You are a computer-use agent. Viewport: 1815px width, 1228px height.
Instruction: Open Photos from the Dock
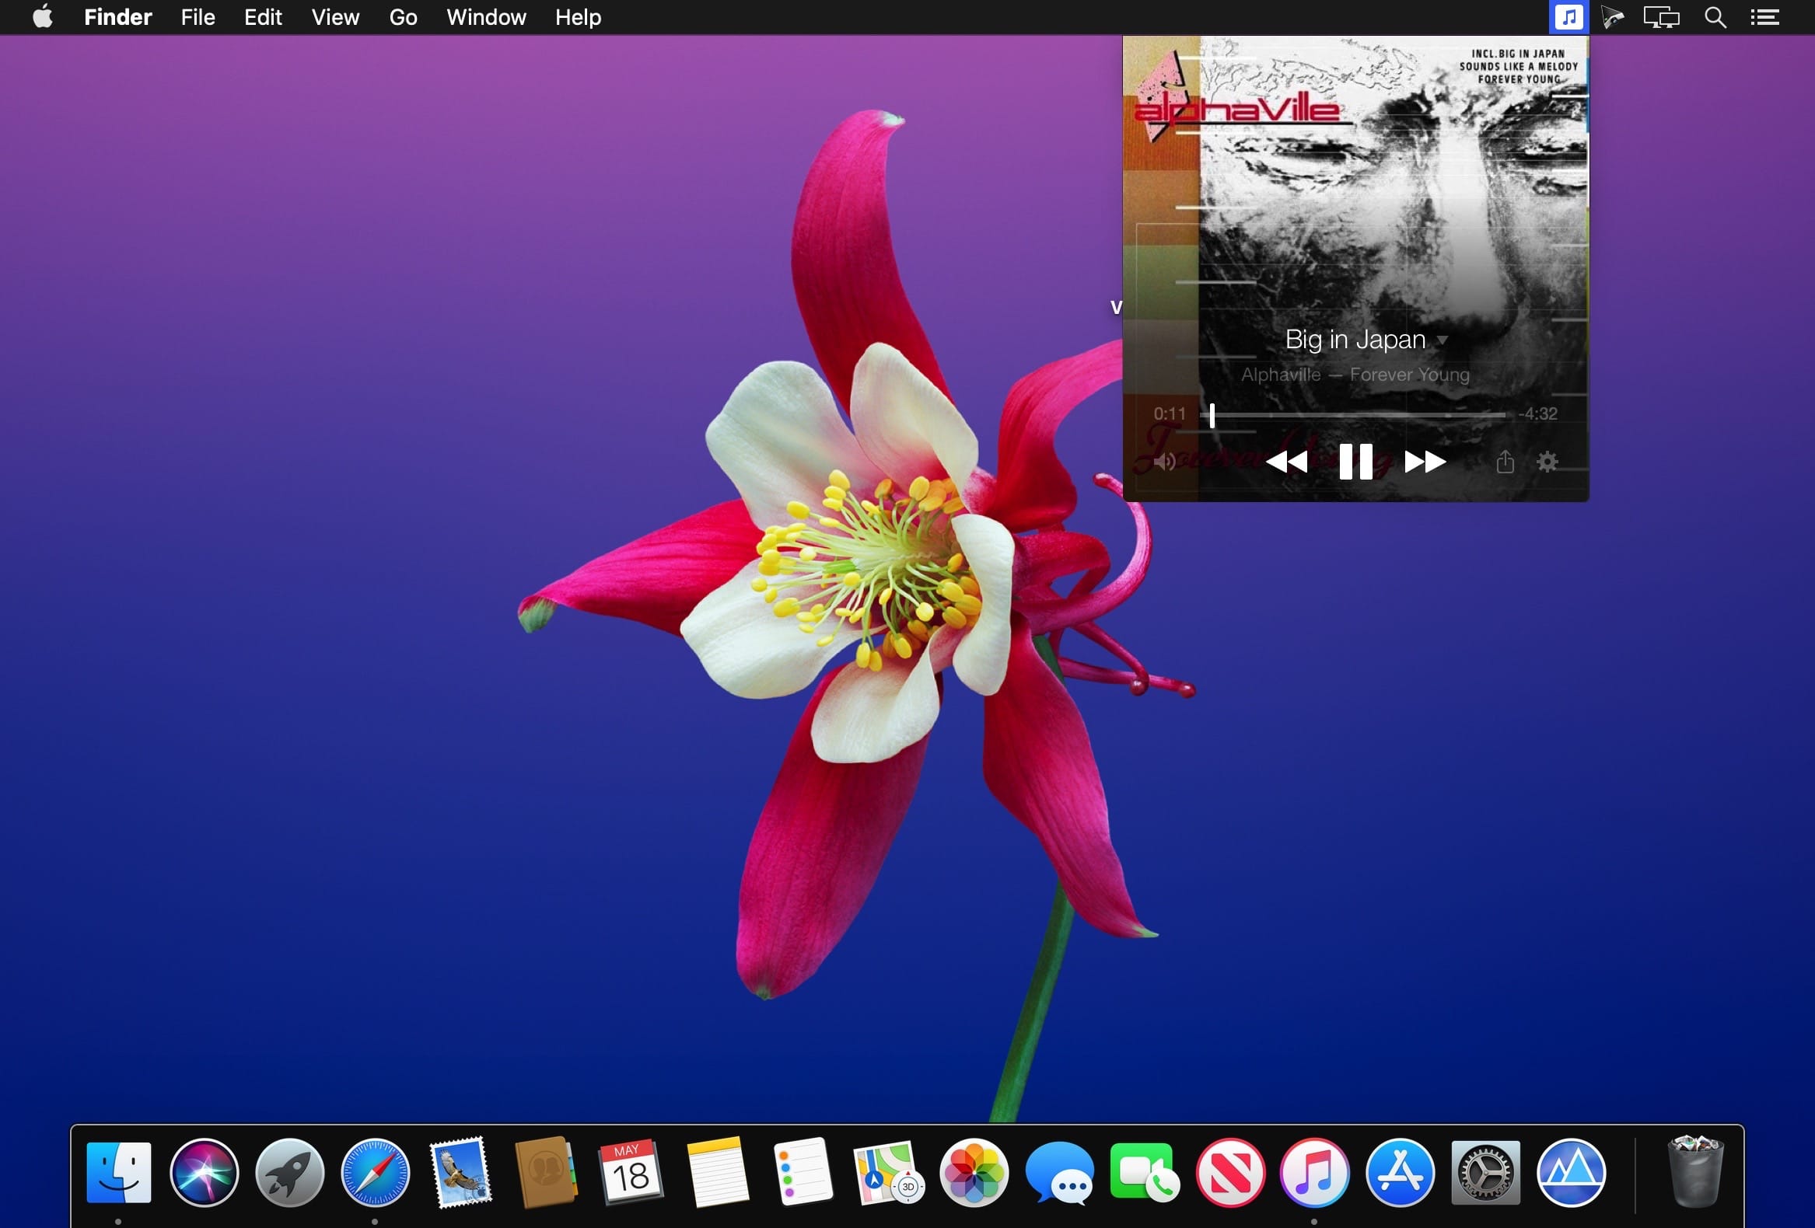coord(974,1172)
